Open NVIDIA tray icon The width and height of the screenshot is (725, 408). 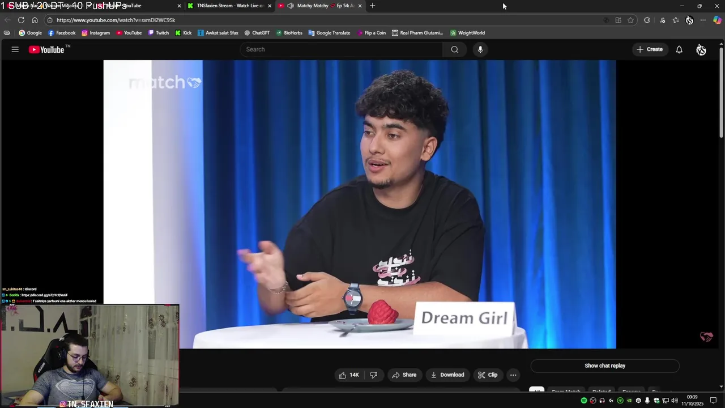pyautogui.click(x=629, y=401)
